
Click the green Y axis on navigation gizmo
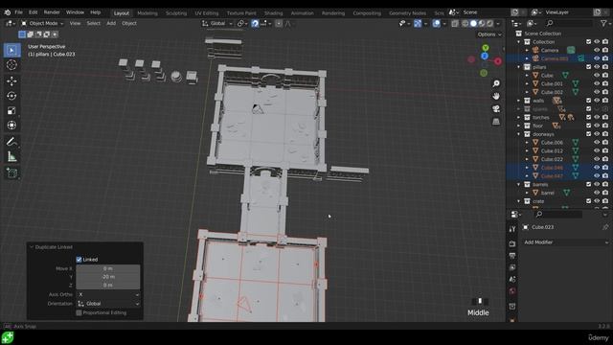coord(486,48)
